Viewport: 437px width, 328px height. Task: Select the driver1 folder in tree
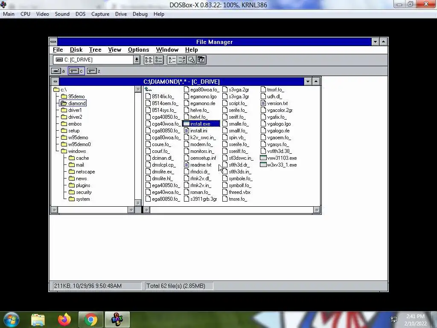(71, 110)
